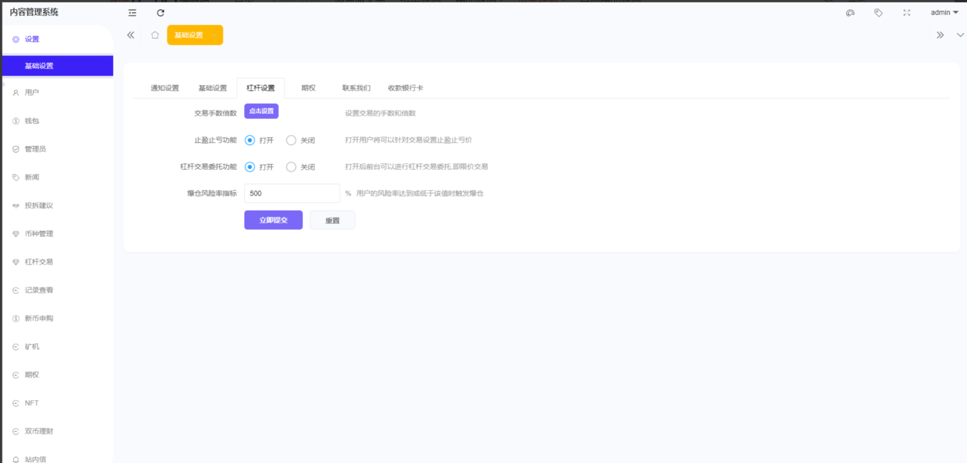Image resolution: width=967 pixels, height=463 pixels.
Task: Select 关闭 for 杠杆交易委托功能
Action: (291, 167)
